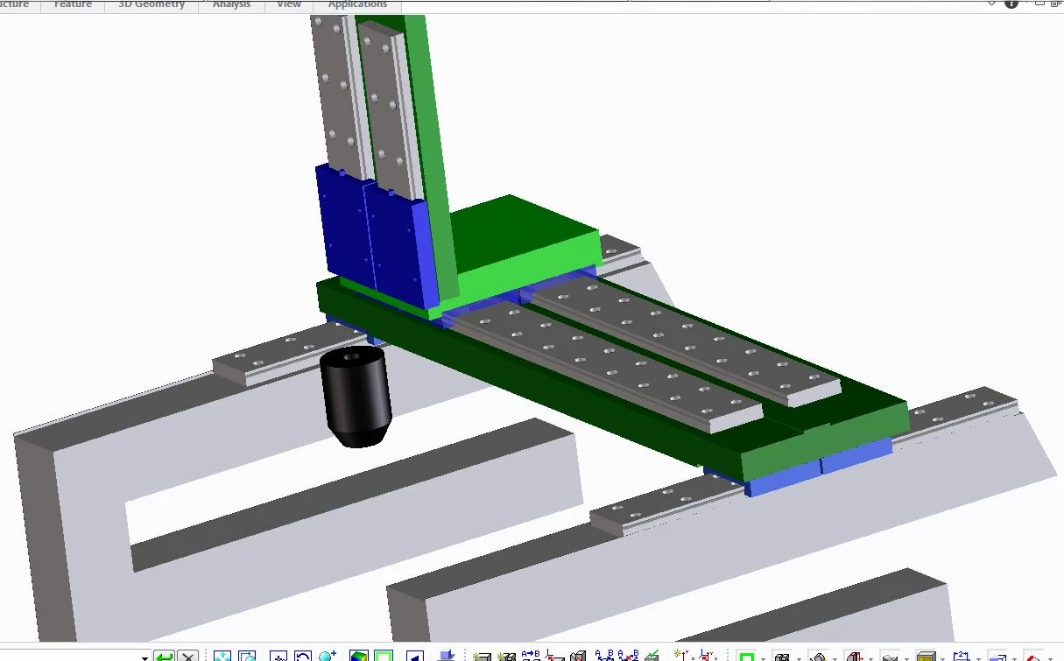Image resolution: width=1064 pixels, height=661 pixels.
Task: Select the View tab
Action: 289,4
